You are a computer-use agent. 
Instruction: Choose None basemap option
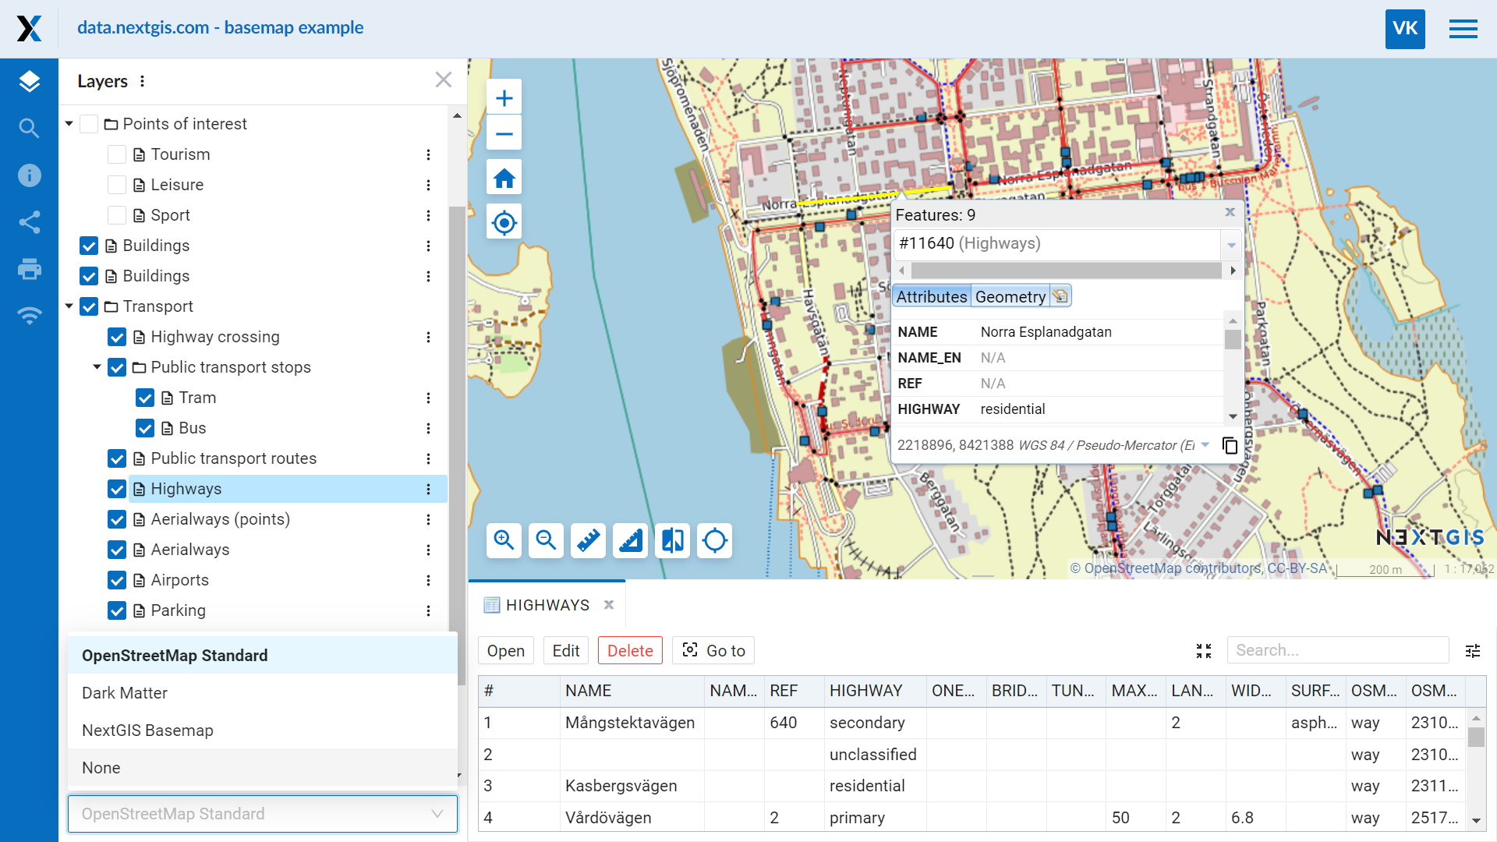tap(263, 768)
